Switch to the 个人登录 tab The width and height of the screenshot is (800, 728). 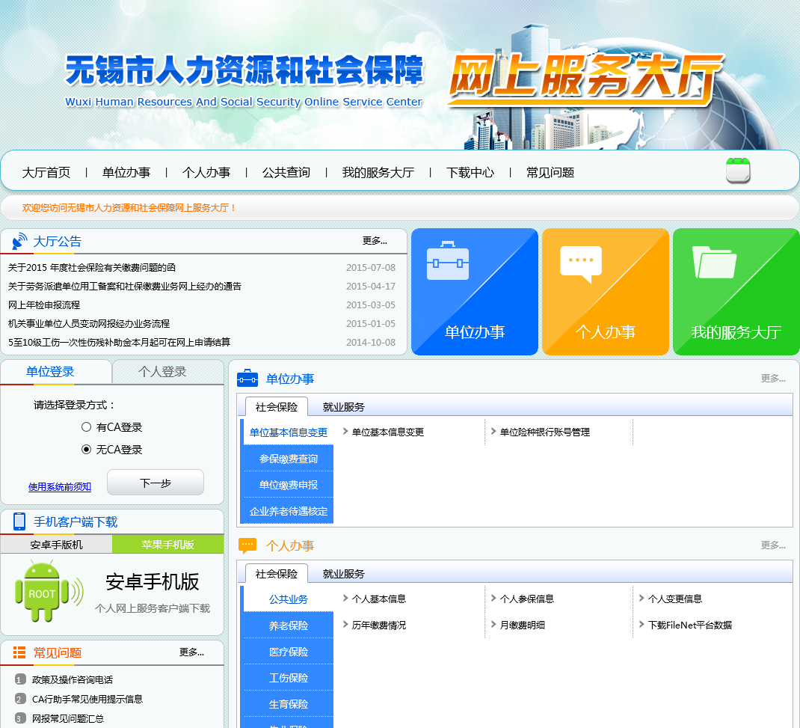pos(168,372)
